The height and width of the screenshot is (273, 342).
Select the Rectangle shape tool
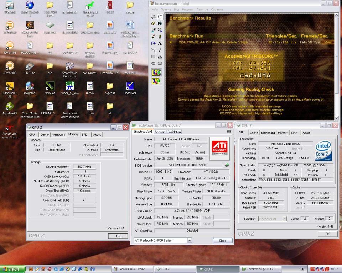[x=153, y=57]
